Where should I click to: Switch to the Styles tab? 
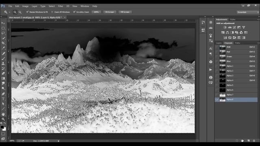(x=233, y=19)
